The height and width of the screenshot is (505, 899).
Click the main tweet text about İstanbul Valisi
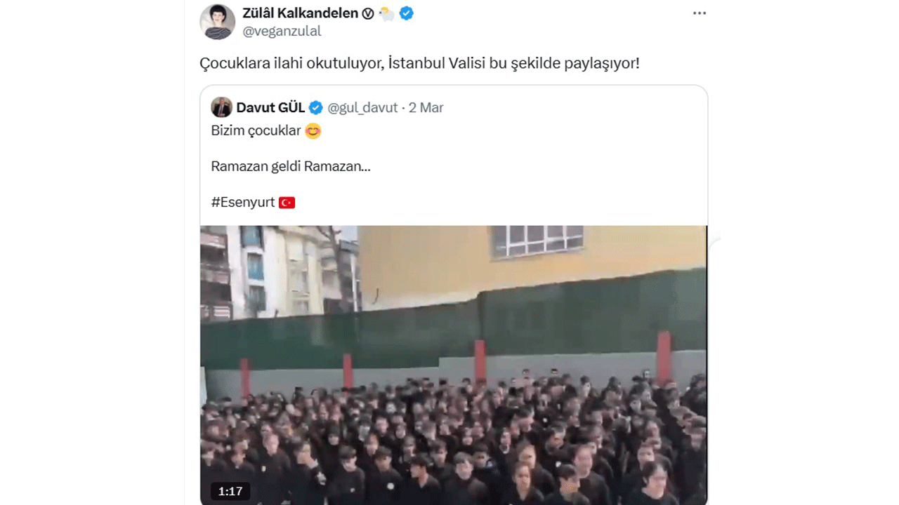pos(420,63)
